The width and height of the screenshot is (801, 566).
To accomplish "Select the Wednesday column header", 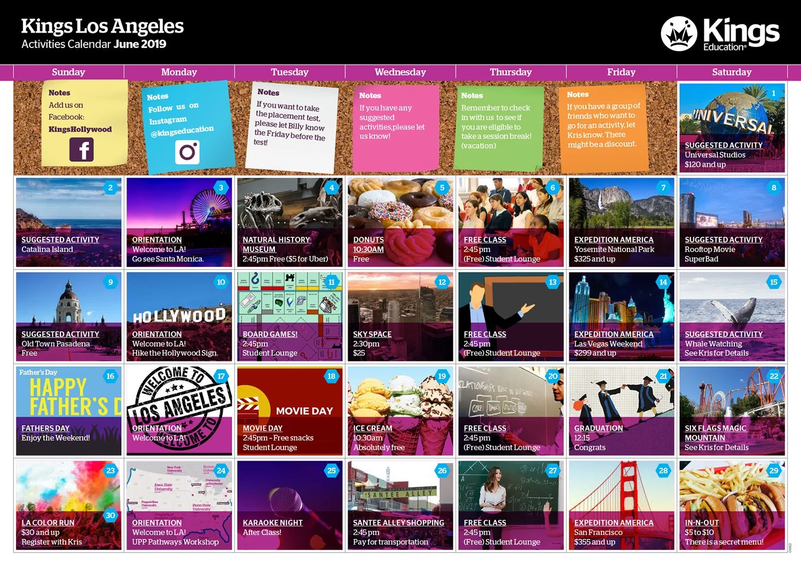I will (x=400, y=72).
